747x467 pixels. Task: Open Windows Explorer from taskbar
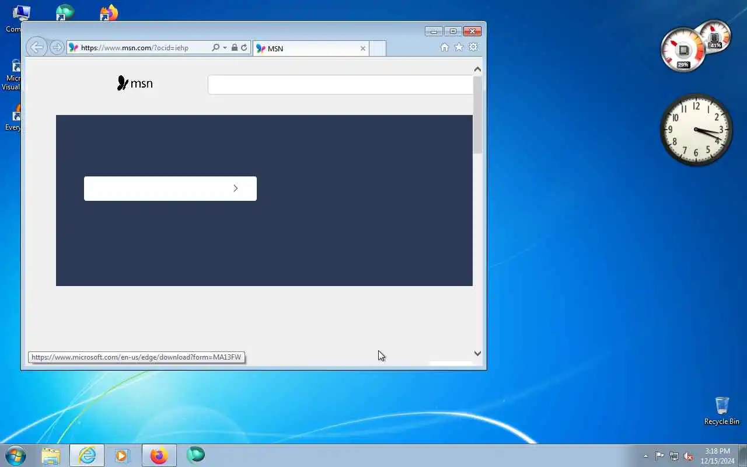click(x=51, y=455)
